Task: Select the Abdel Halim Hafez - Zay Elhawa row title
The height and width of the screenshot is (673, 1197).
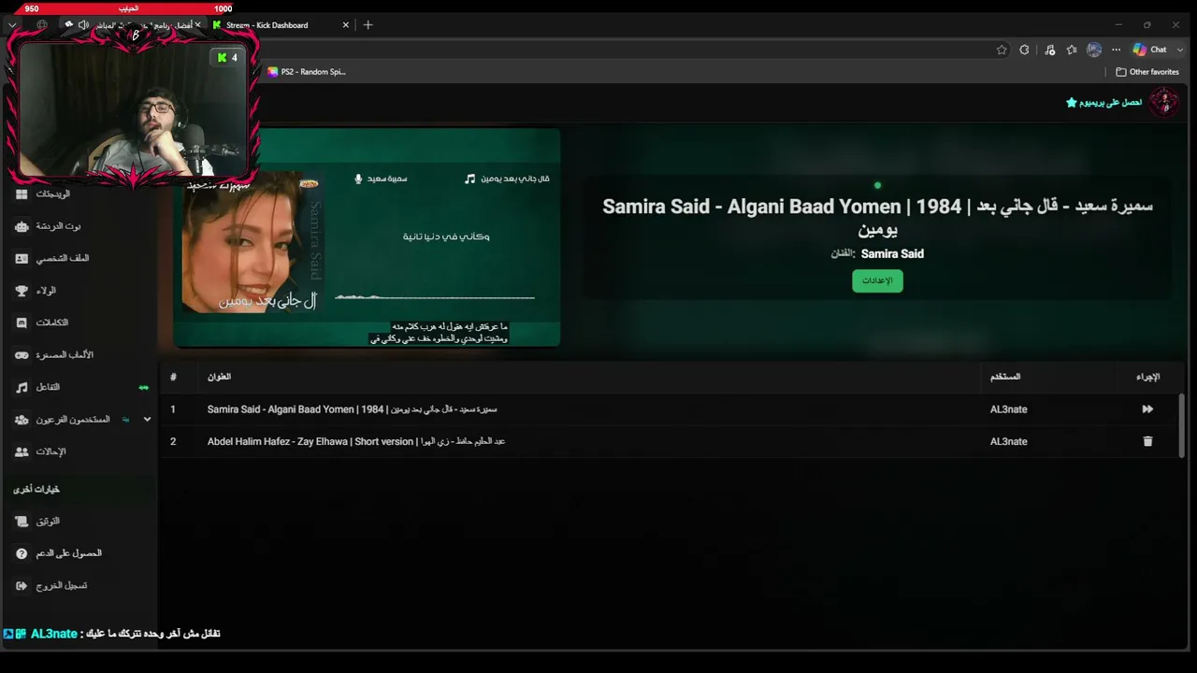Action: point(356,441)
